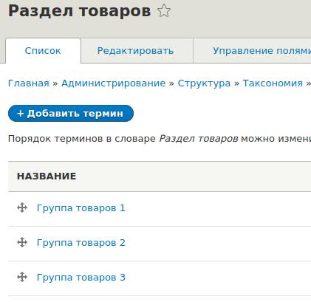Click the drag handle for Группа товаров 2
The width and height of the screenshot is (311, 302).
coord(22,242)
